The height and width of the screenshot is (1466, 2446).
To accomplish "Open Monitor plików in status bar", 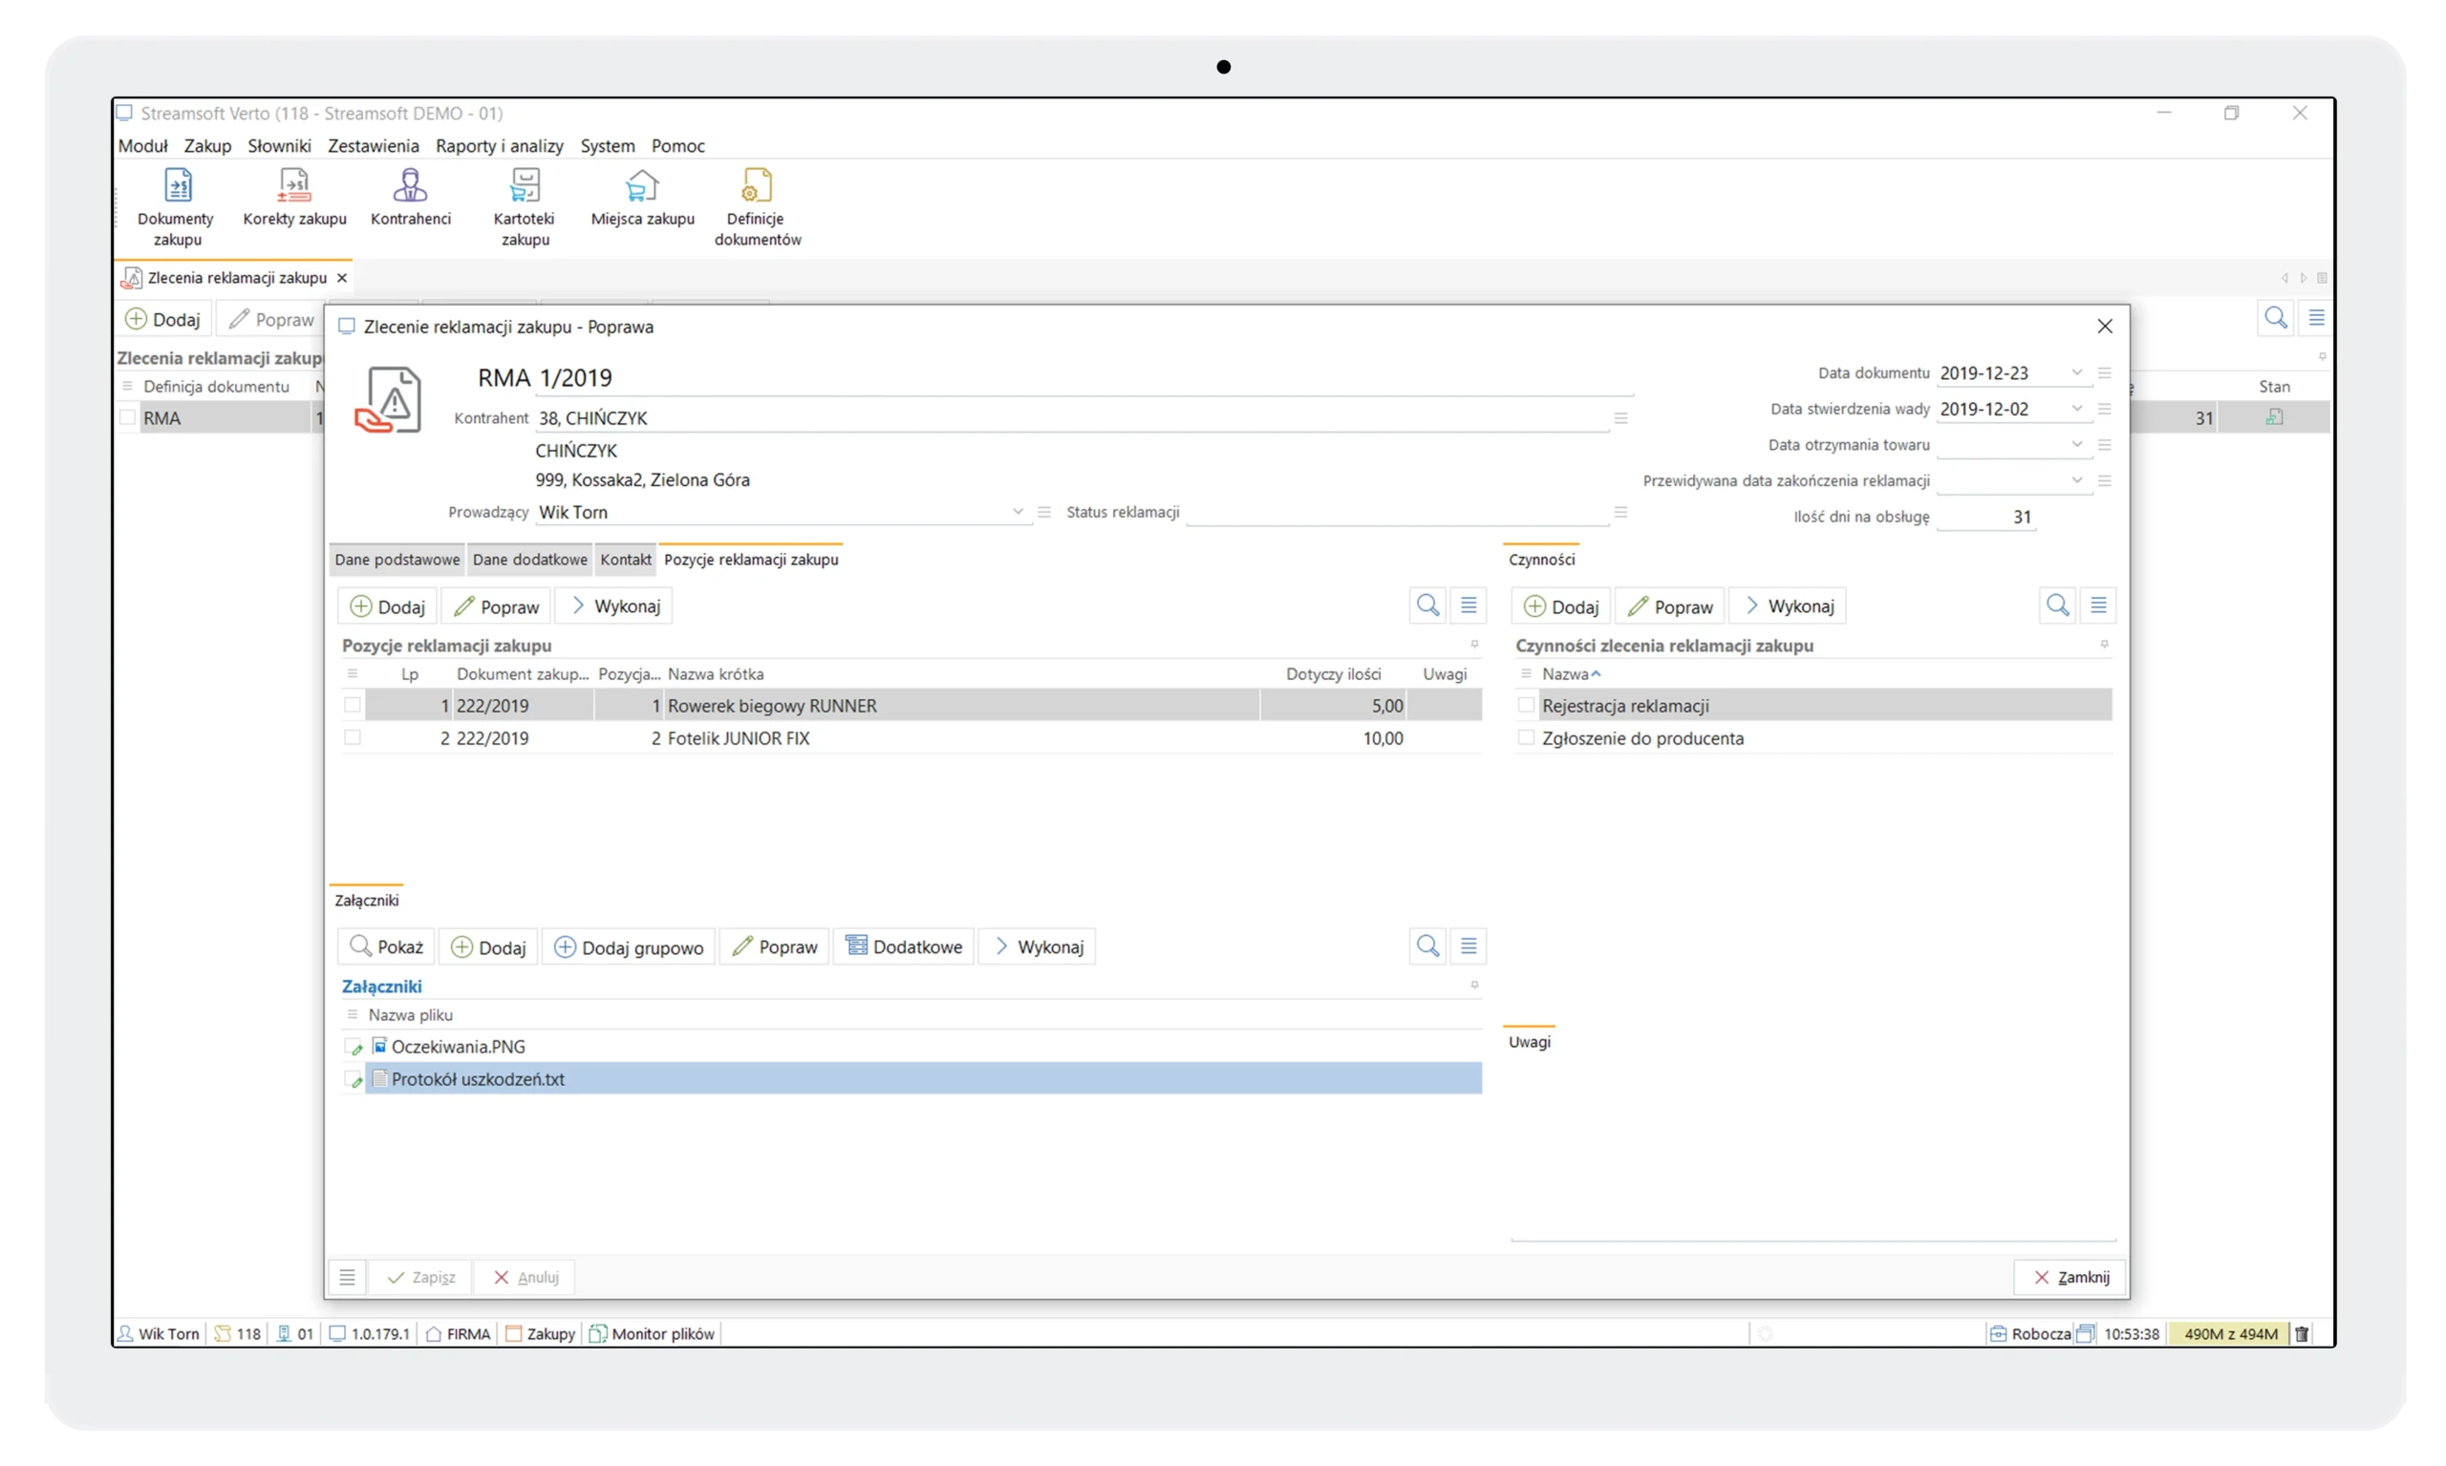I will pos(653,1333).
